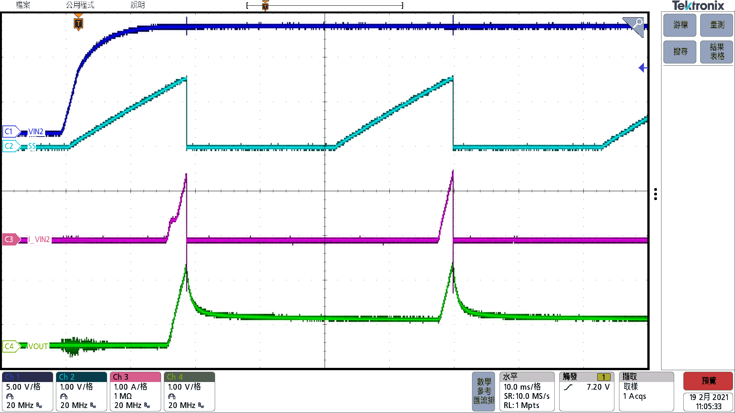This screenshot has width=735, height=413.
Task: Select the C3 I_VIN2 channel badge
Action: [x=10, y=239]
